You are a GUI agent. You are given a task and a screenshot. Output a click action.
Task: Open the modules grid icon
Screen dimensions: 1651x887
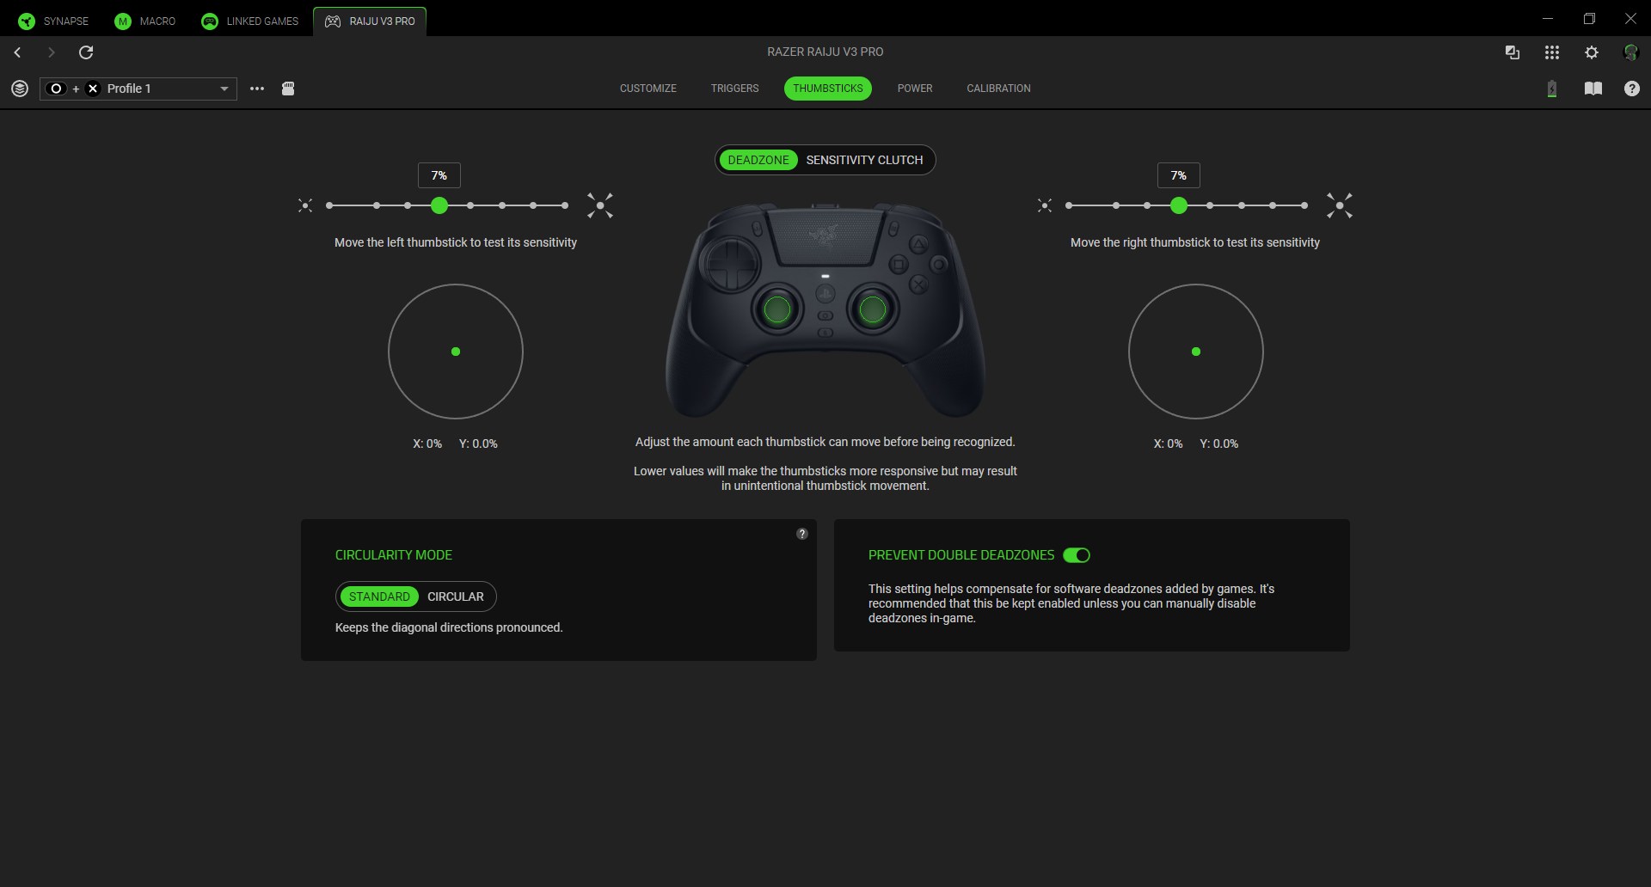click(1551, 52)
